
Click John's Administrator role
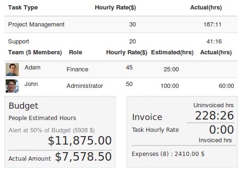[x=85, y=86]
